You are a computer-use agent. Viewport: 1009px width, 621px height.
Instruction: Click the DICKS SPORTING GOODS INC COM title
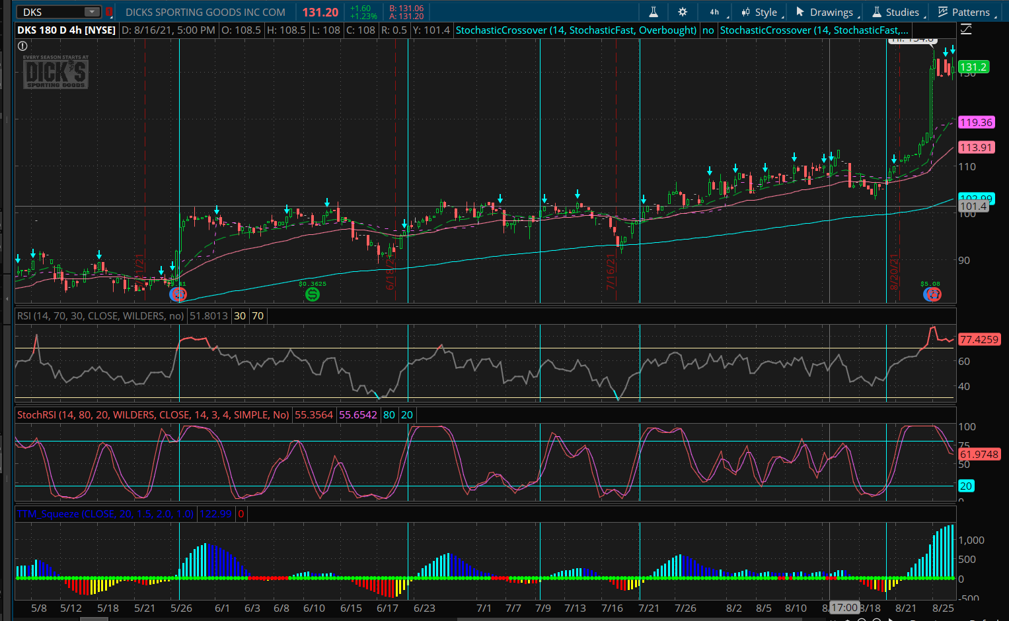[206, 13]
